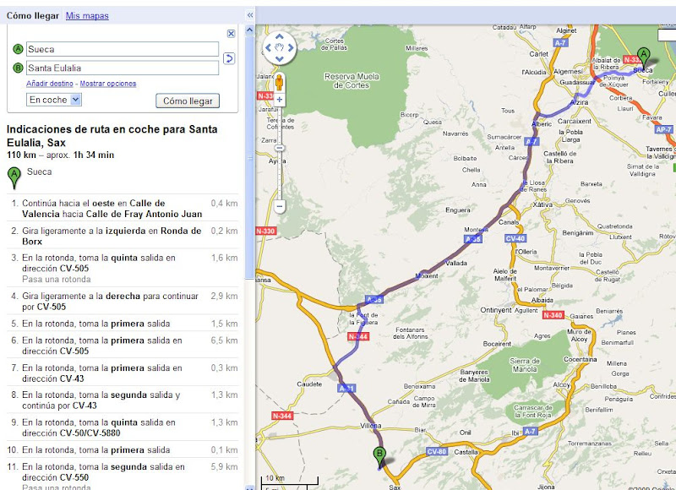
Task: Pan the map down arrow
Action: point(280,58)
